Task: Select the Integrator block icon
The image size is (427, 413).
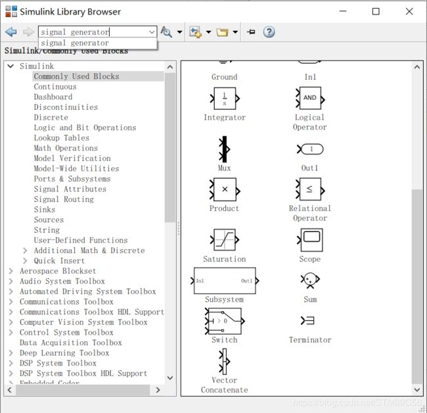Action: [225, 99]
